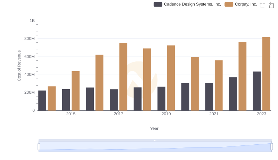This screenshot has width=278, height=160.
Task: Click the Corpay, Inc. legend label
Action: (x=246, y=4)
